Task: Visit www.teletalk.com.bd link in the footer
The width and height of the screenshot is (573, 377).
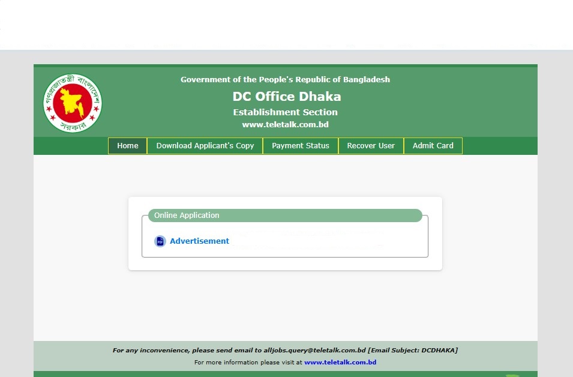Action: (x=340, y=363)
